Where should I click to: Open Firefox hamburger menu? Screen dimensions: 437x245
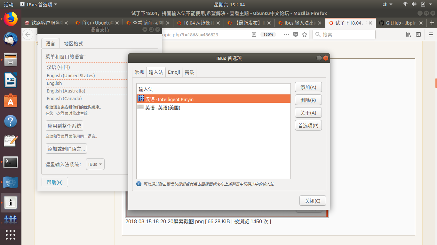tap(431, 34)
